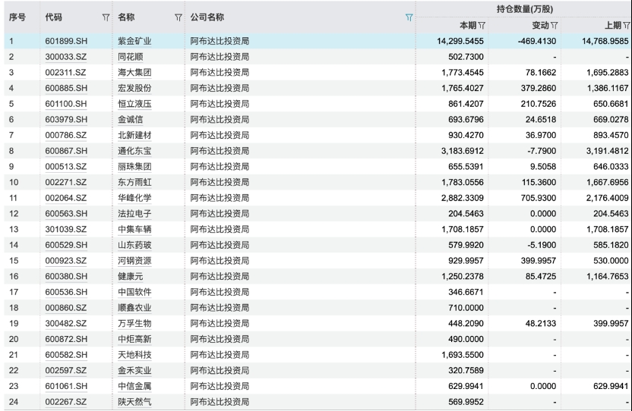Open the 本期 column filter icon
Image resolution: width=632 pixels, height=411 pixels.
(x=482, y=26)
